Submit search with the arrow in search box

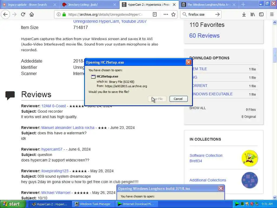pos(217,14)
